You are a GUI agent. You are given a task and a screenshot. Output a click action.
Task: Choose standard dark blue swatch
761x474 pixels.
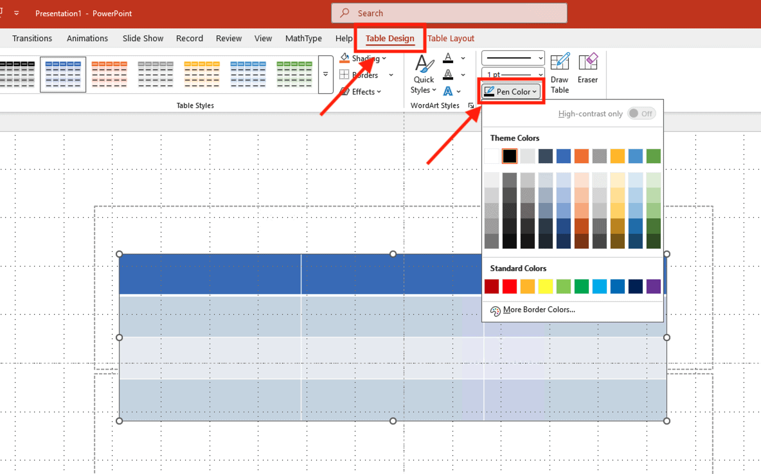coord(635,286)
